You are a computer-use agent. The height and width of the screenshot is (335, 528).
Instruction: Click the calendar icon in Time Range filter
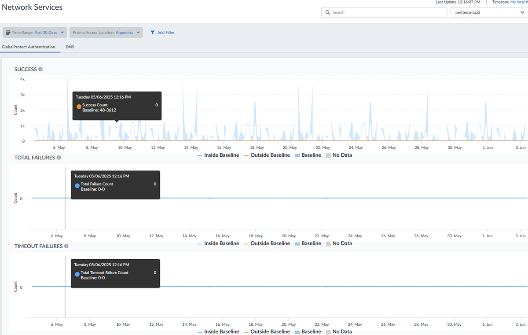coord(8,33)
